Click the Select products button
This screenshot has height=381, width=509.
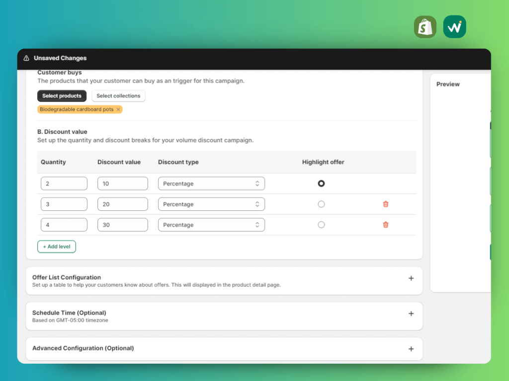click(62, 96)
